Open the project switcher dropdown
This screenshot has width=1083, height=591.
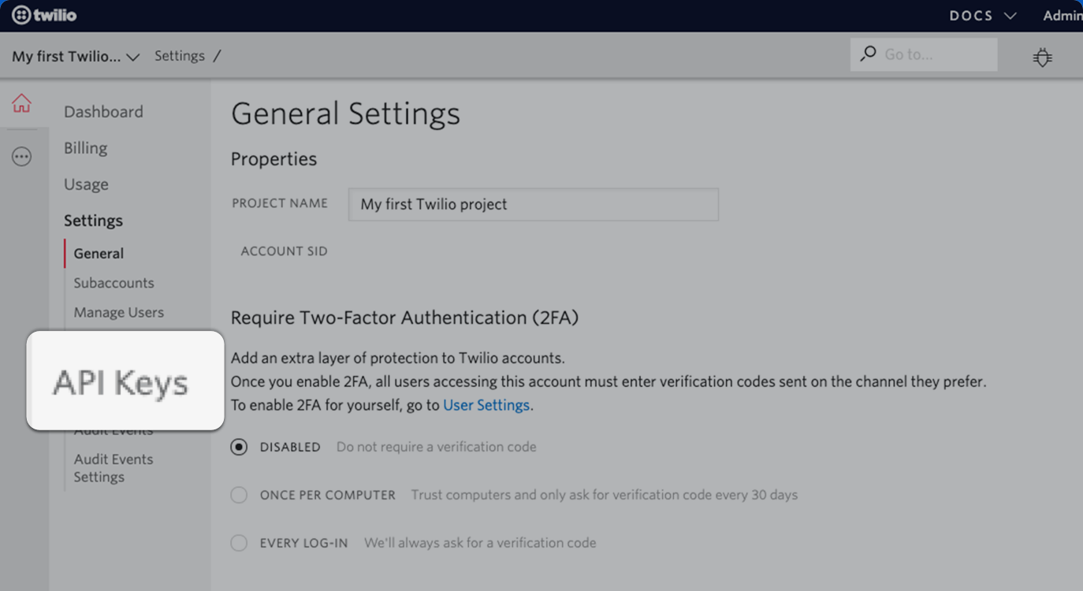76,57
